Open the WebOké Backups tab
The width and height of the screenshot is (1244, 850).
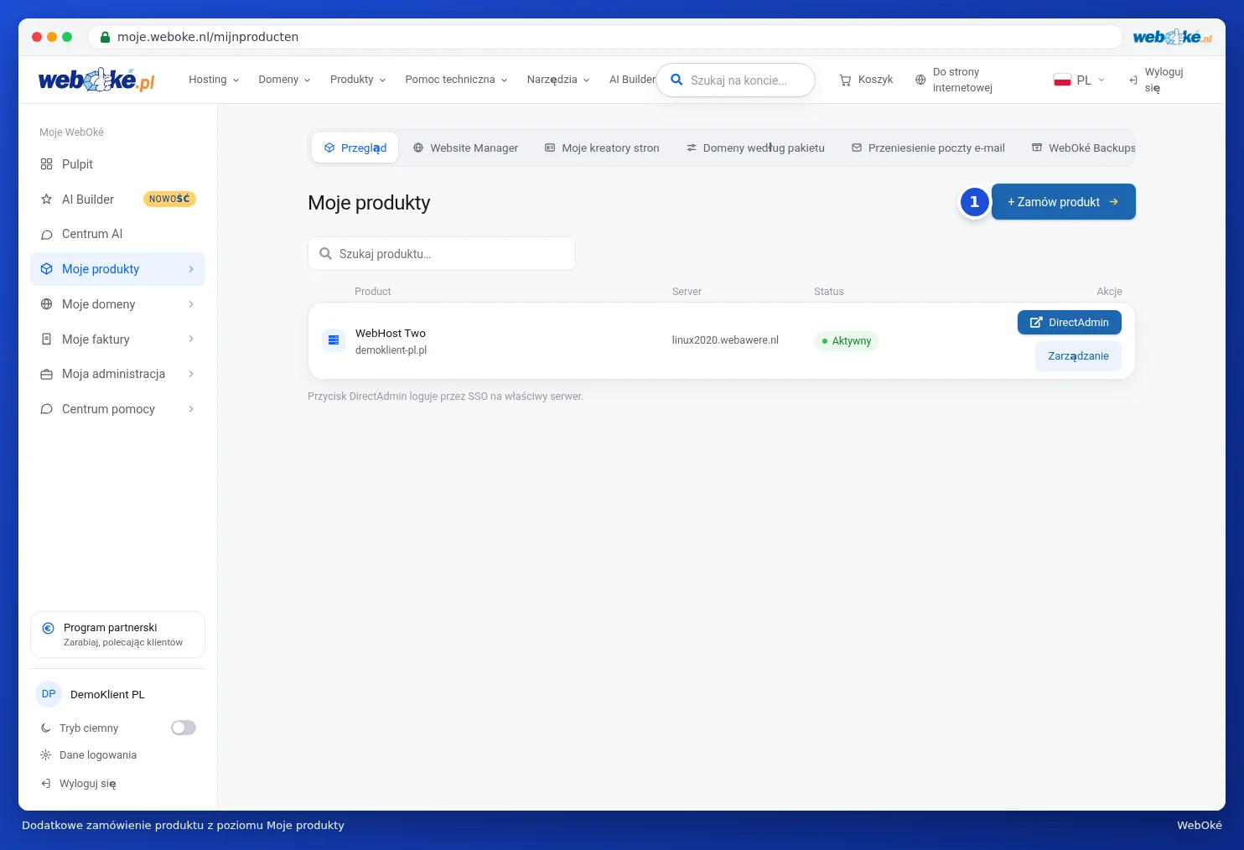(1083, 148)
